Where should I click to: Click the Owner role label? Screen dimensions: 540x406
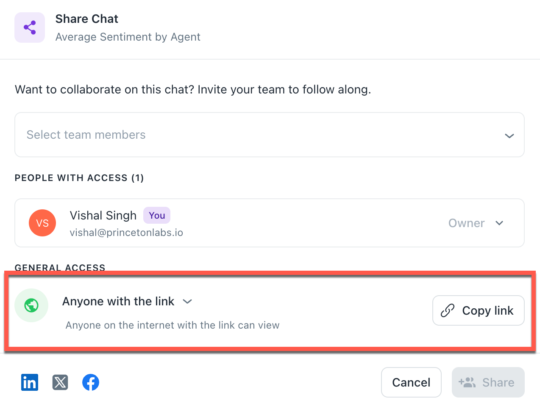[x=466, y=223]
